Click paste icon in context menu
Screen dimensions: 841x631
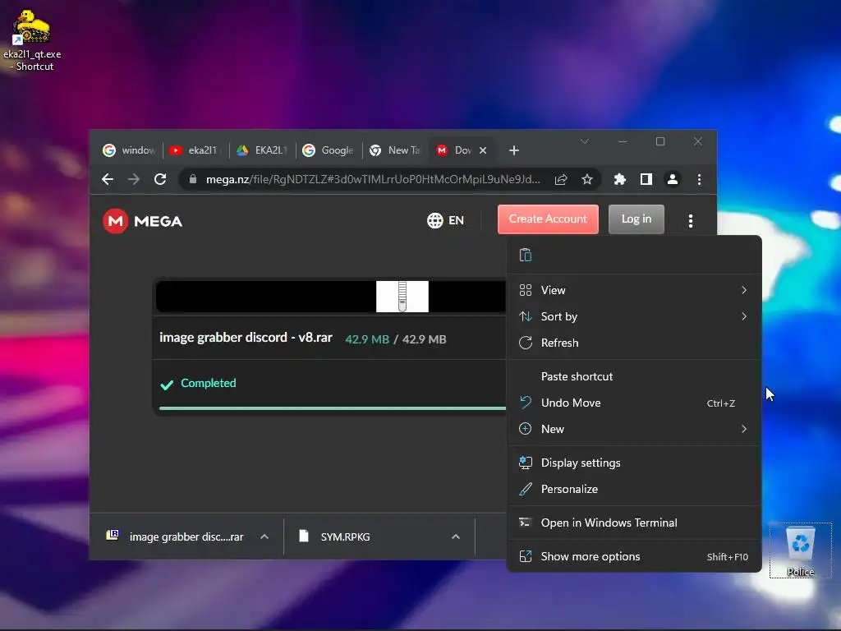526,256
